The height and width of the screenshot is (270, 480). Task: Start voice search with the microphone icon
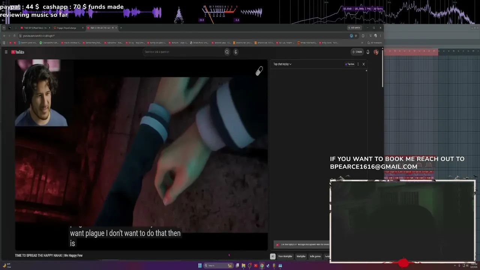[x=236, y=52]
